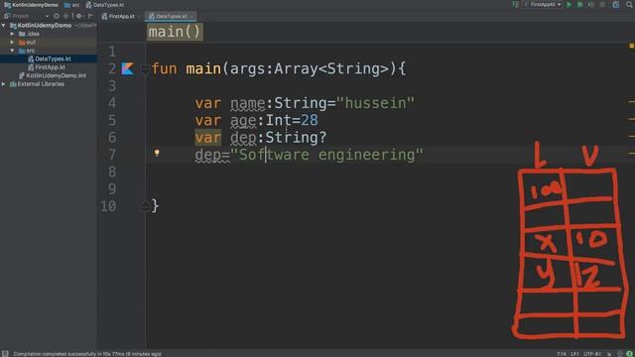Click the number 28 on line 5
635x357 pixels.
pos(310,120)
